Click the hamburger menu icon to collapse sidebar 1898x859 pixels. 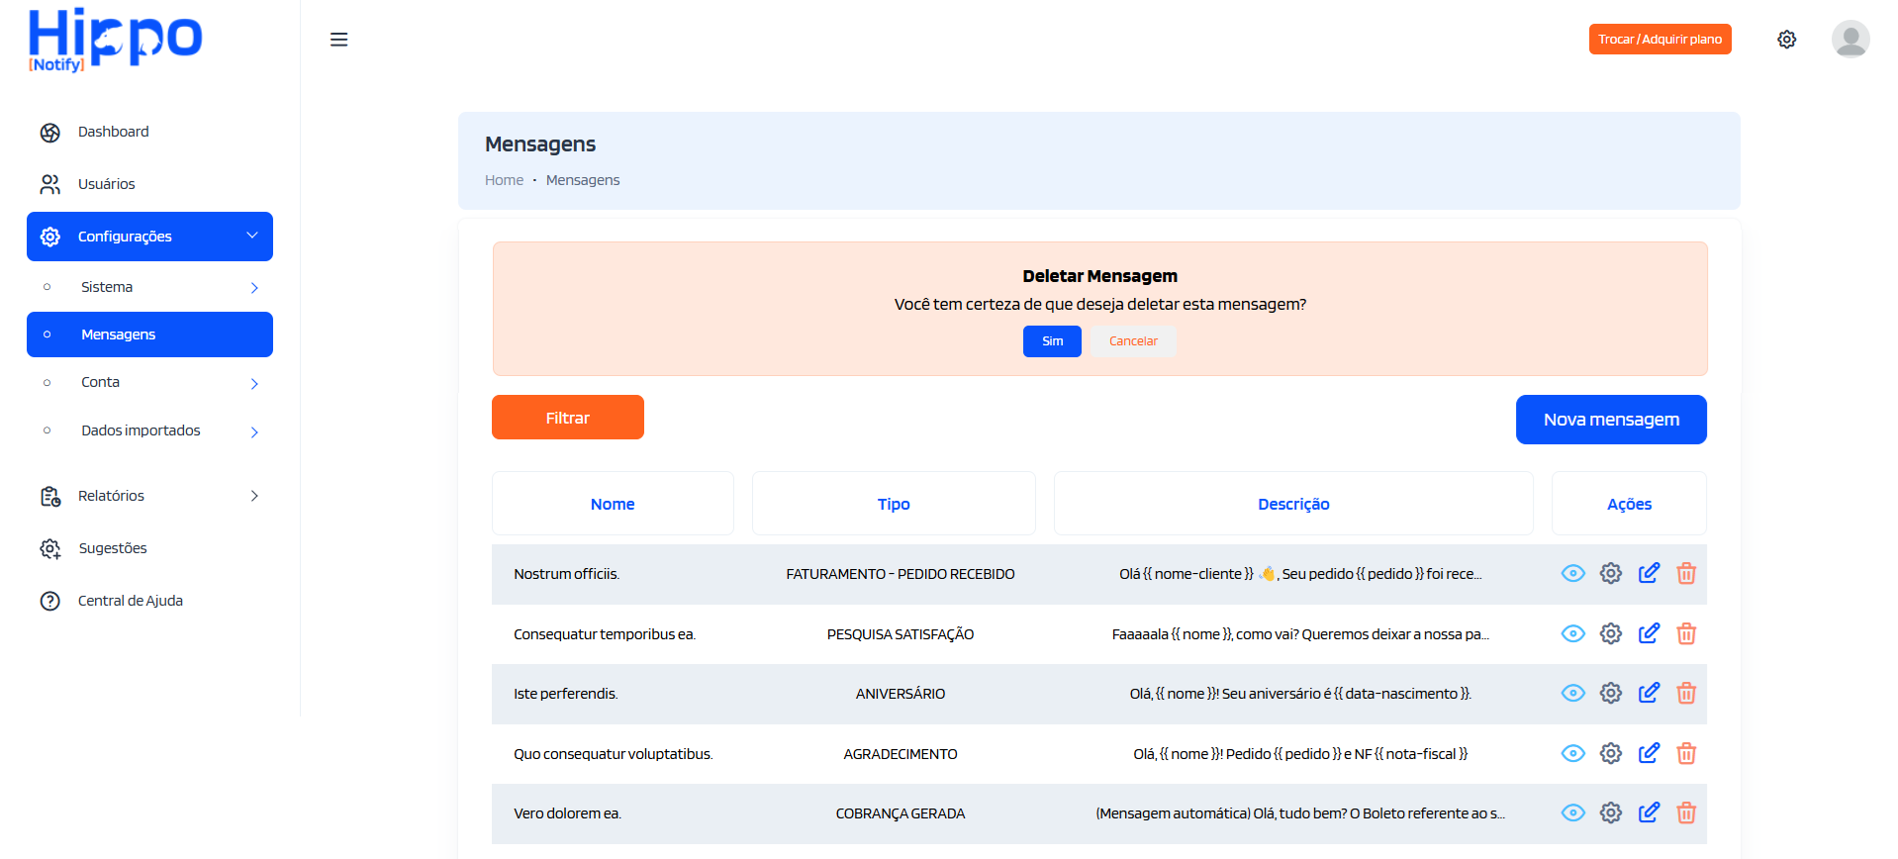(x=338, y=40)
